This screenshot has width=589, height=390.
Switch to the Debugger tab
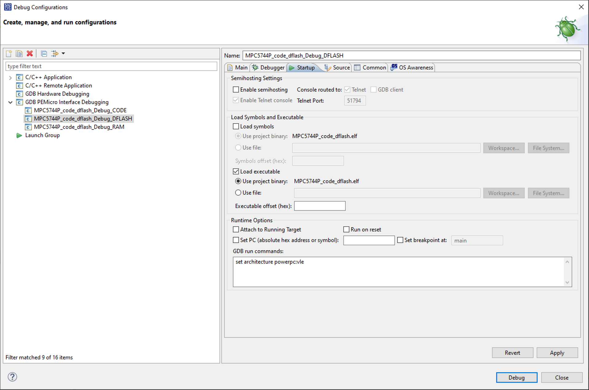[x=269, y=67]
